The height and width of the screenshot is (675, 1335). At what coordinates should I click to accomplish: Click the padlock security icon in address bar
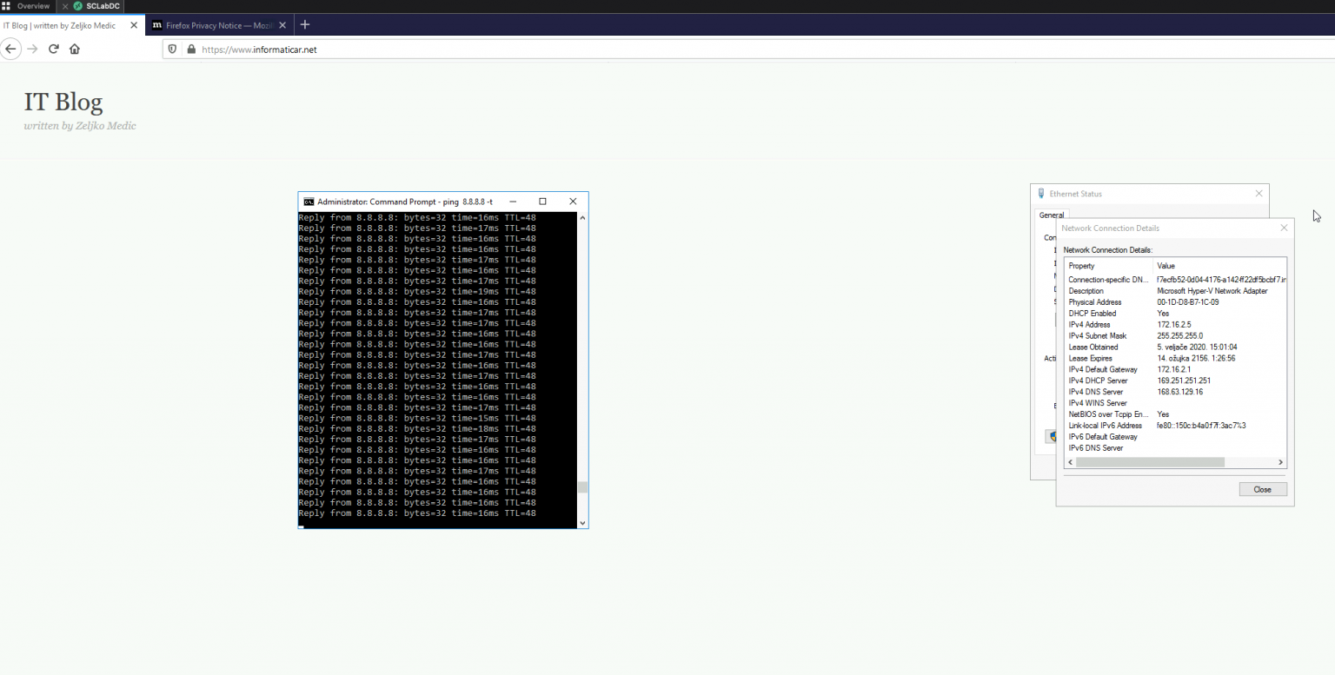[x=191, y=49]
